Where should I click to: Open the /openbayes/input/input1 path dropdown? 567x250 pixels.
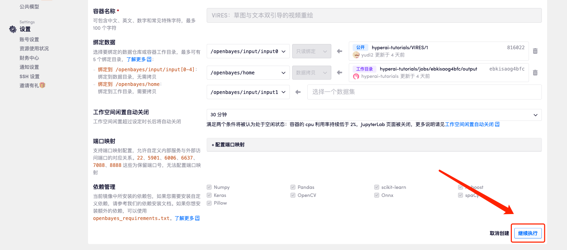248,92
